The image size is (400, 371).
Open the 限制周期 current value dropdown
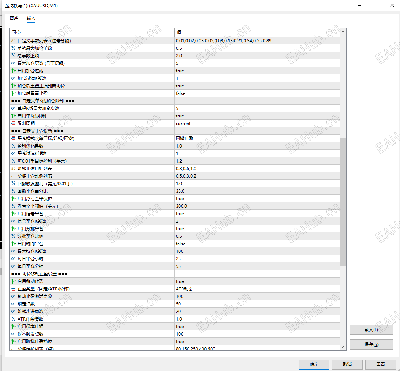coord(257,123)
